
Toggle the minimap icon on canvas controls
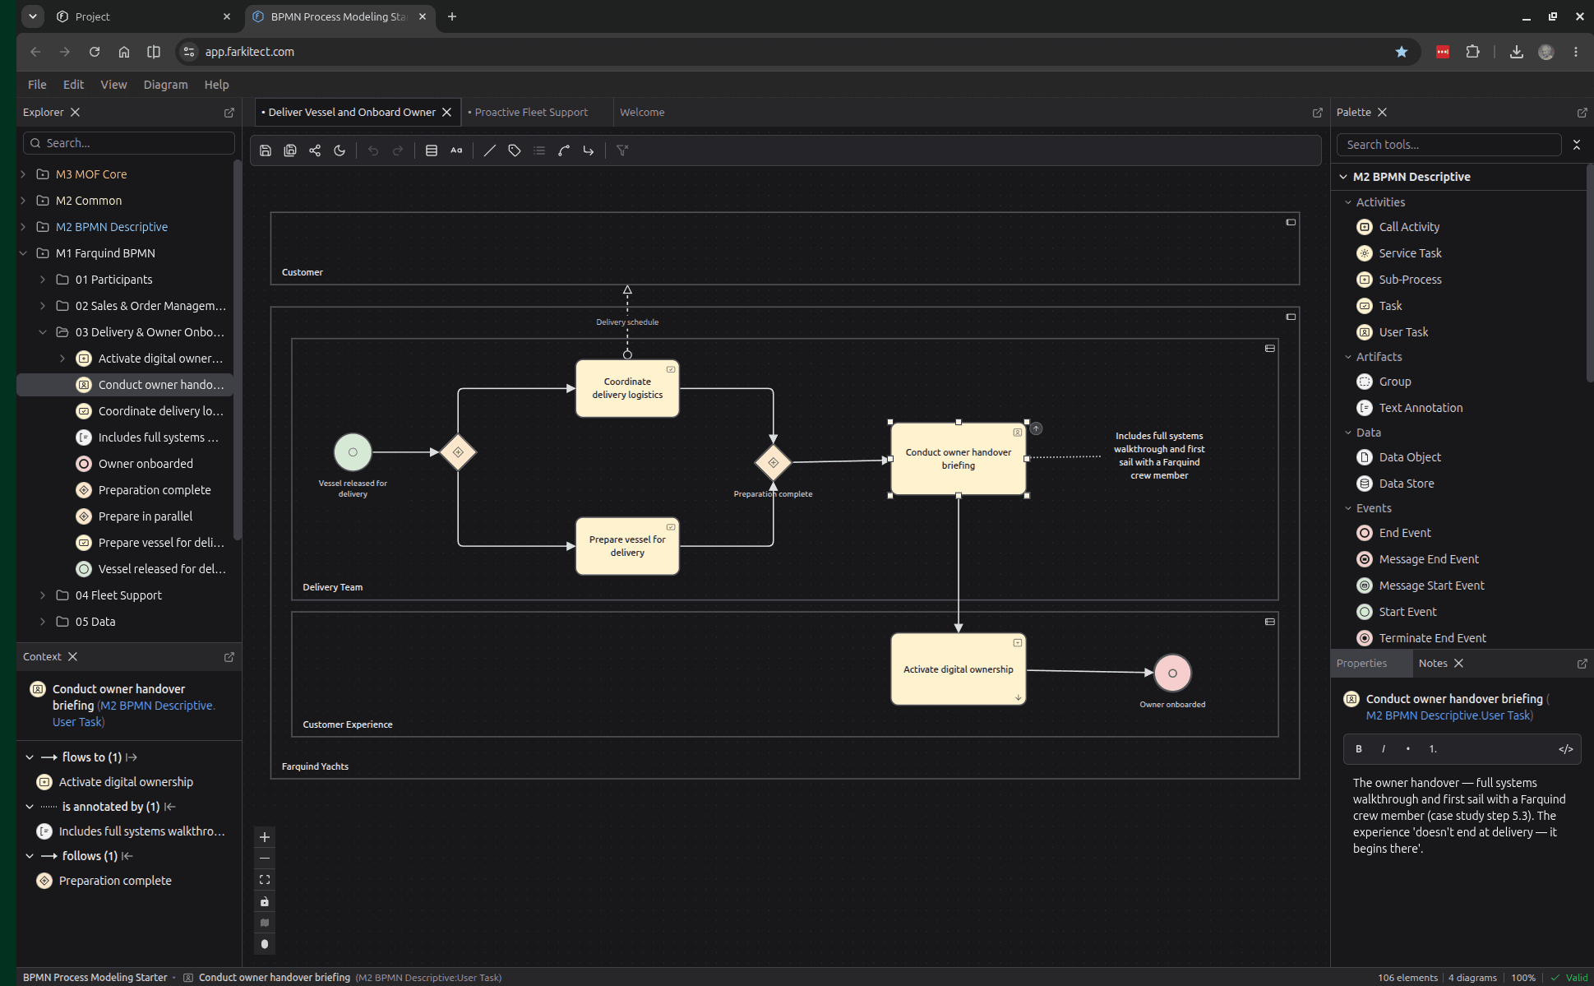(265, 923)
